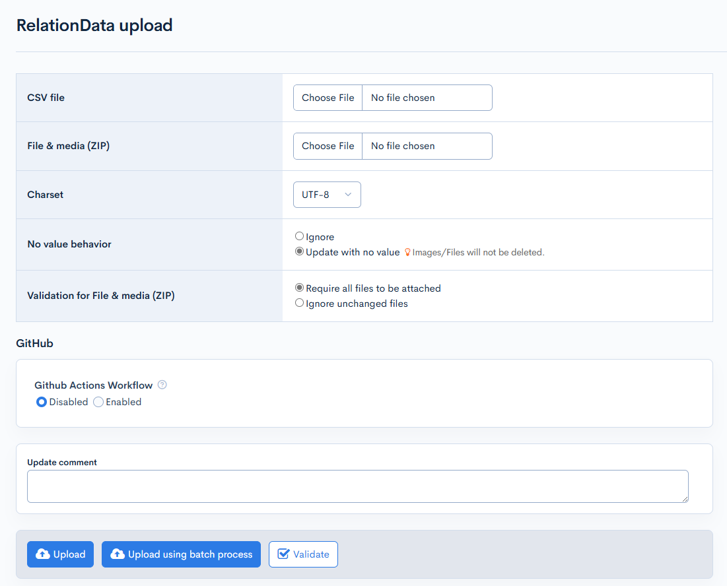Click inside the Update comment field
The width and height of the screenshot is (727, 586).
pyautogui.click(x=357, y=486)
